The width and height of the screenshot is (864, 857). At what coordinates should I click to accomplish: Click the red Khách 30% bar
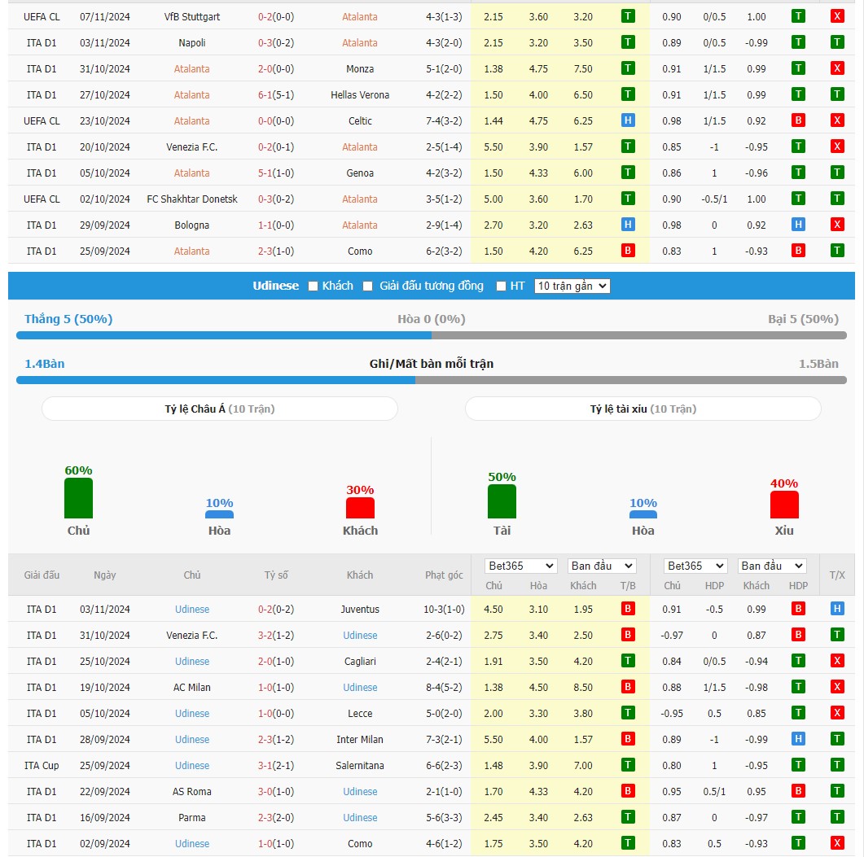[360, 508]
